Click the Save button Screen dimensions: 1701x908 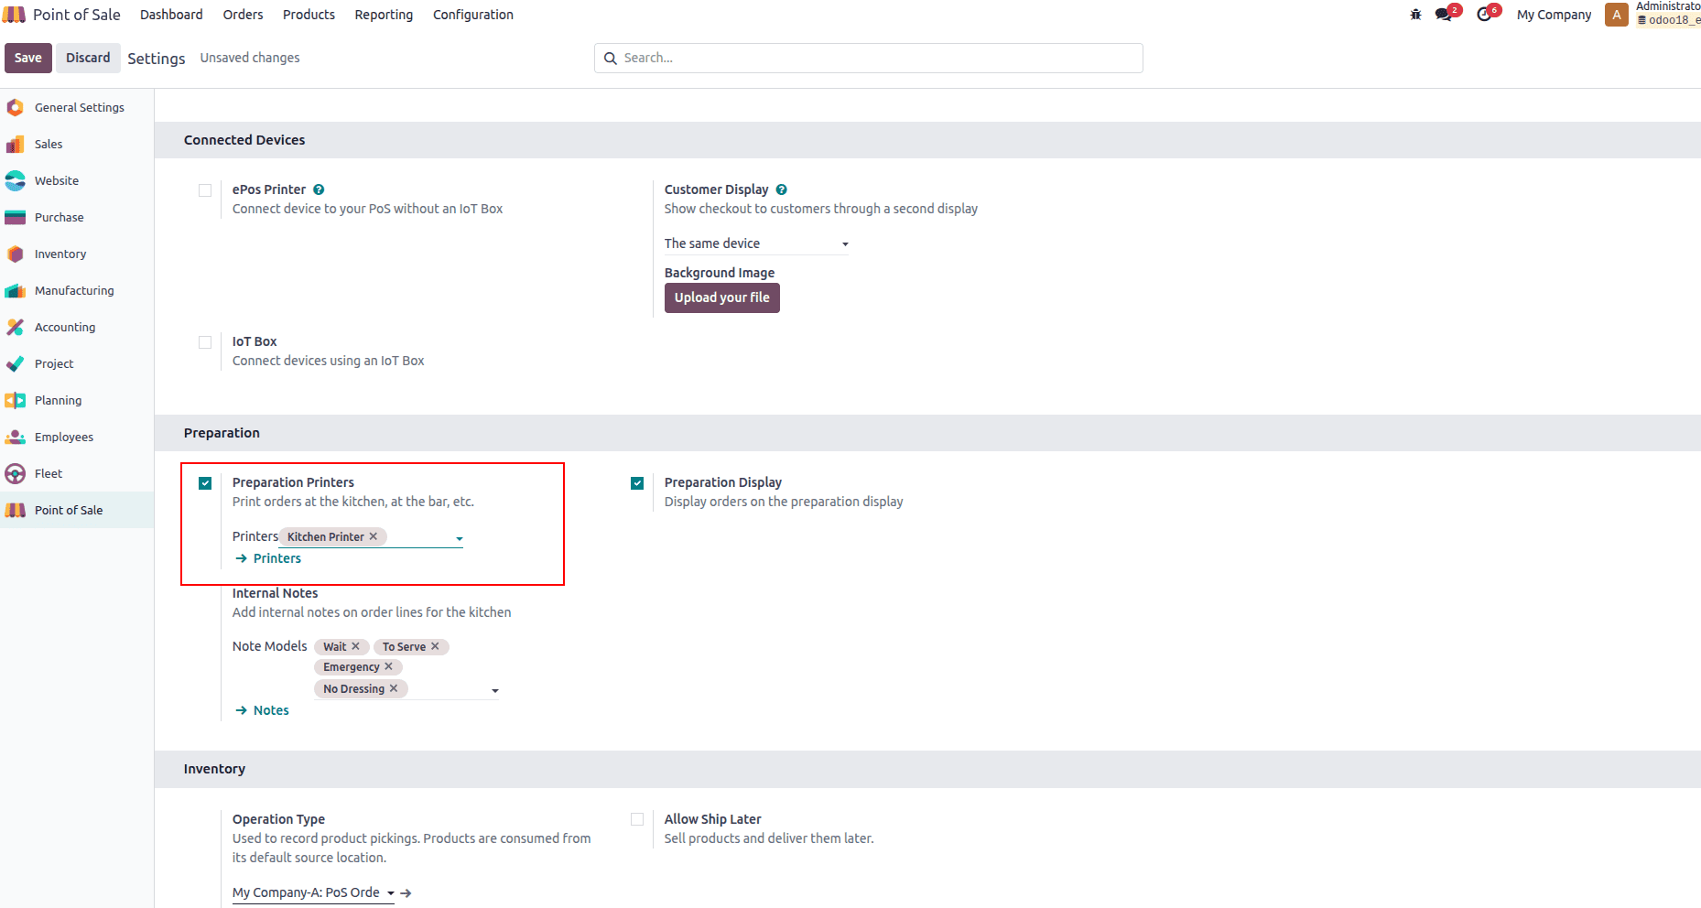[x=27, y=58]
